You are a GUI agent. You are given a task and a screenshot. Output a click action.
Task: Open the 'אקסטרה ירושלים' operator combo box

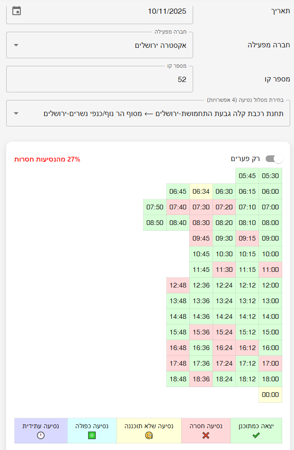pos(99,45)
